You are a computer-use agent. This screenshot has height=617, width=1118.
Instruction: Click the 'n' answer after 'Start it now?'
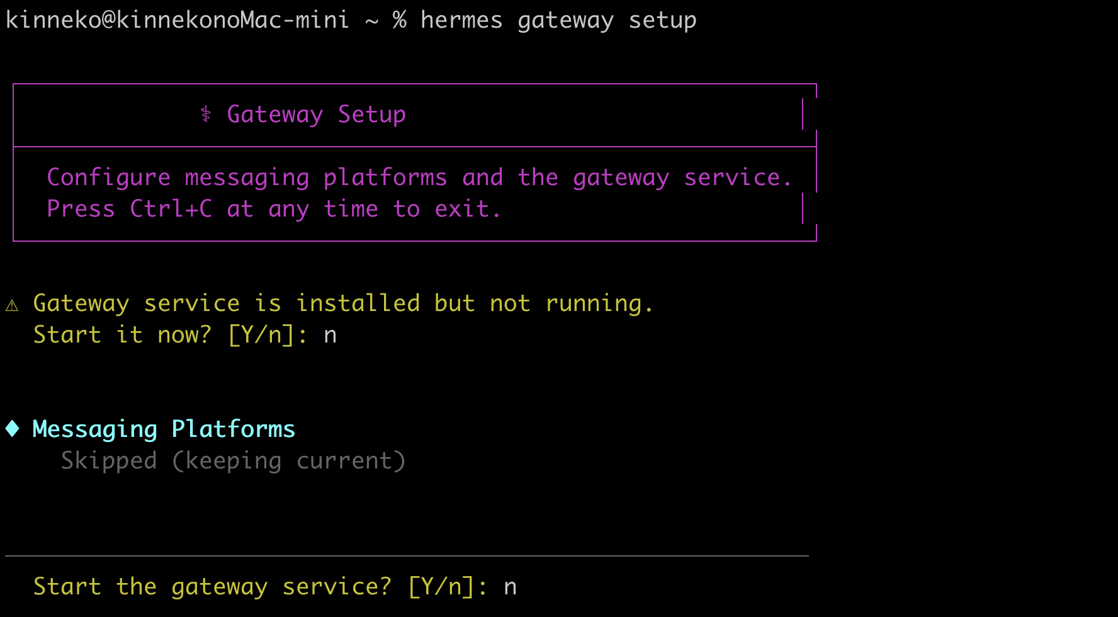[330, 336]
